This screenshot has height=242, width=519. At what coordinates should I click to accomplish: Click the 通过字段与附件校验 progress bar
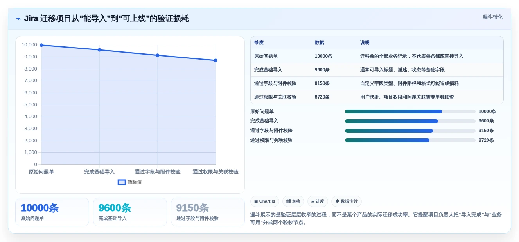pos(410,131)
